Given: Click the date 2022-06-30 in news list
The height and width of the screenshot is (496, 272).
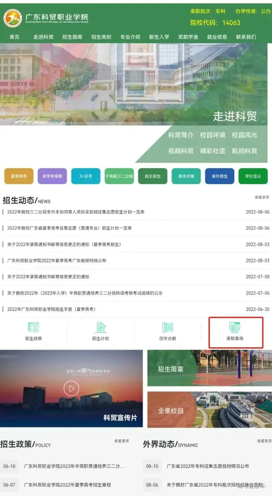Looking at the screenshot, I should [x=258, y=309].
